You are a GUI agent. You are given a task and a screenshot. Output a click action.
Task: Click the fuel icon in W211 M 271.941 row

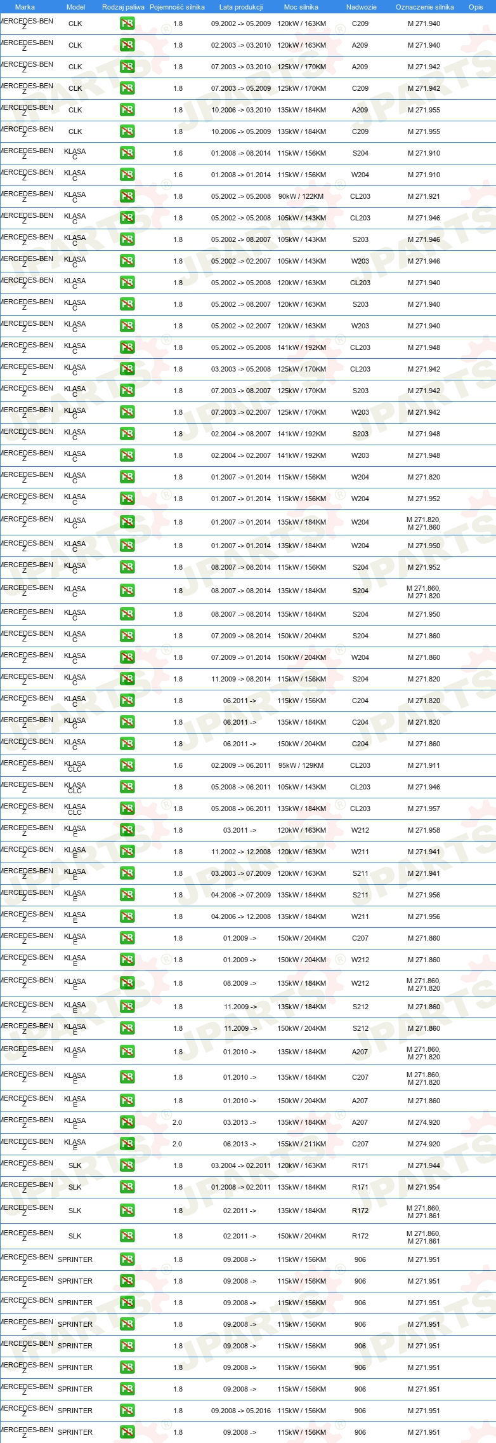tap(127, 852)
